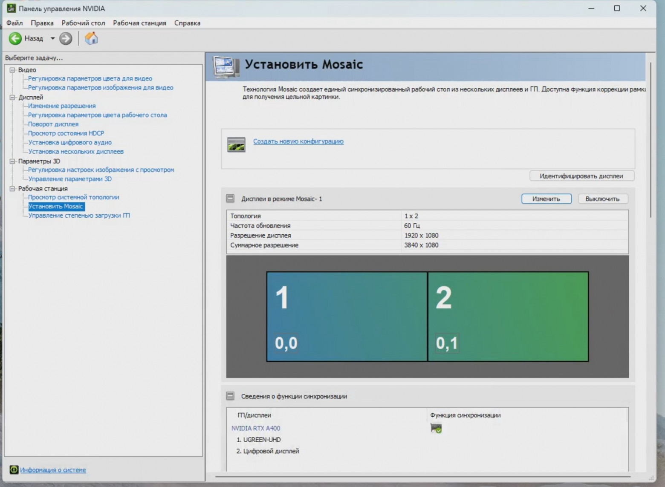This screenshot has width=665, height=487.
Task: Open Управление степенью загрузки ГП
Action: 79,216
